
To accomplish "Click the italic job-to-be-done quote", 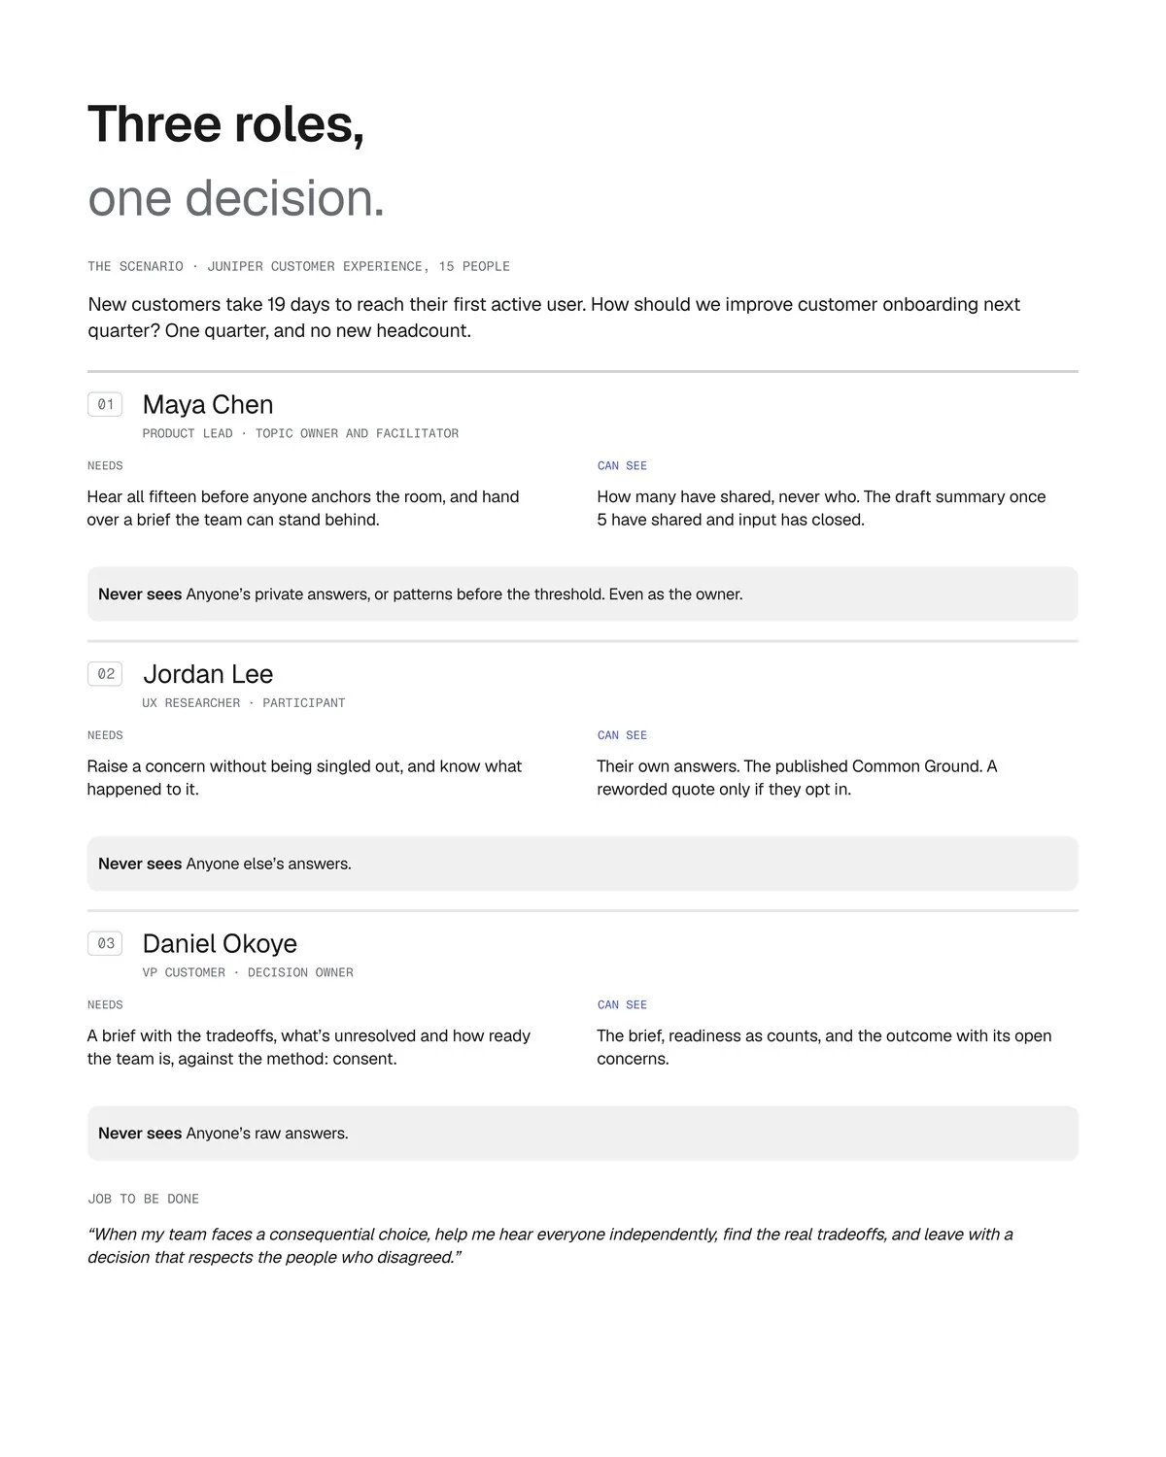I will pyautogui.click(x=550, y=1246).
